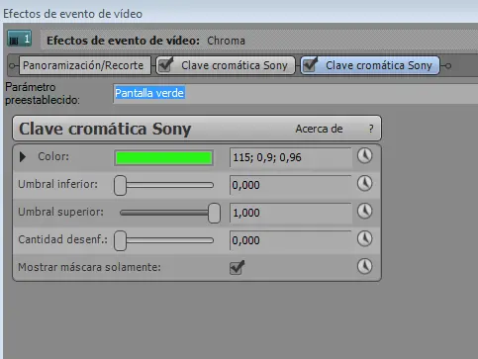
Task: Open animation clock for Mostrar máscara solamente
Action: click(364, 266)
